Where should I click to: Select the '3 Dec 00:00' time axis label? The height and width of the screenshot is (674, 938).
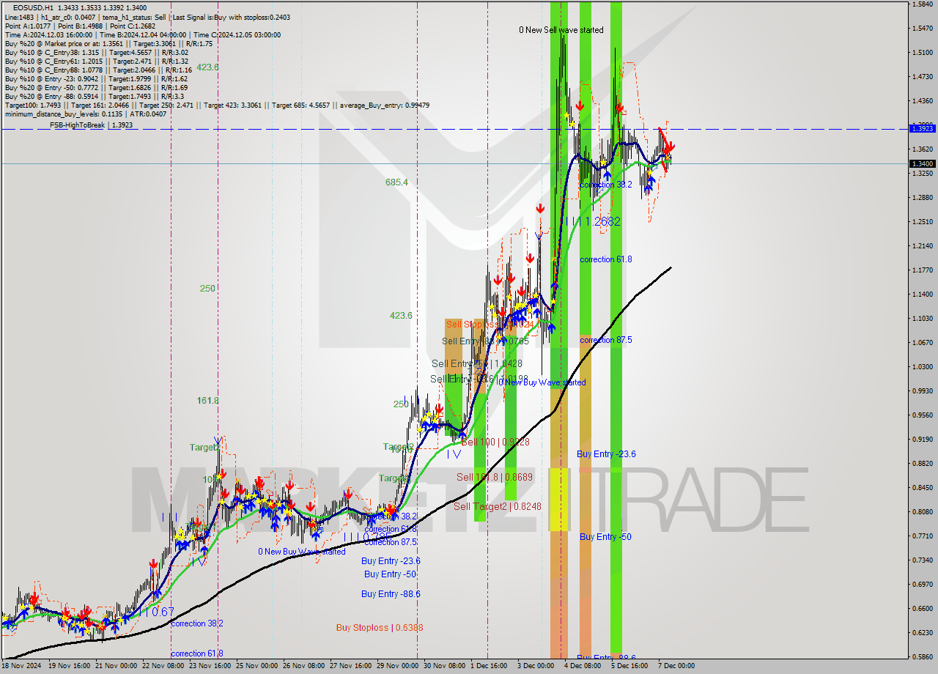click(536, 666)
